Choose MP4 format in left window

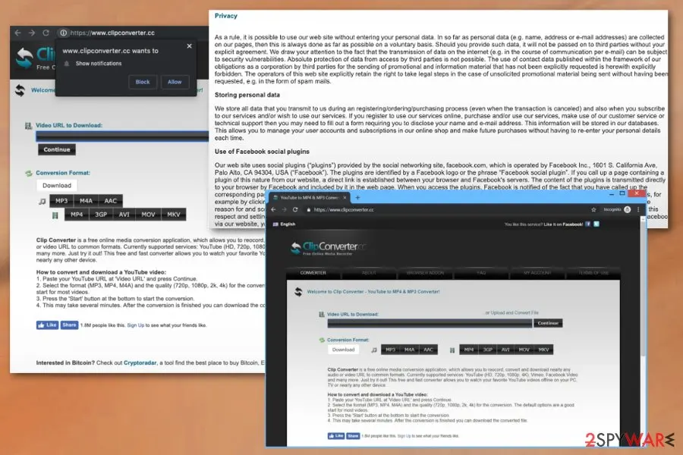(77, 214)
